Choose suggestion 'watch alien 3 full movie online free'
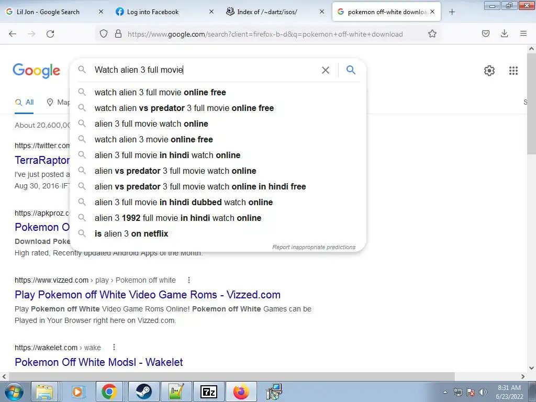 tap(218, 92)
